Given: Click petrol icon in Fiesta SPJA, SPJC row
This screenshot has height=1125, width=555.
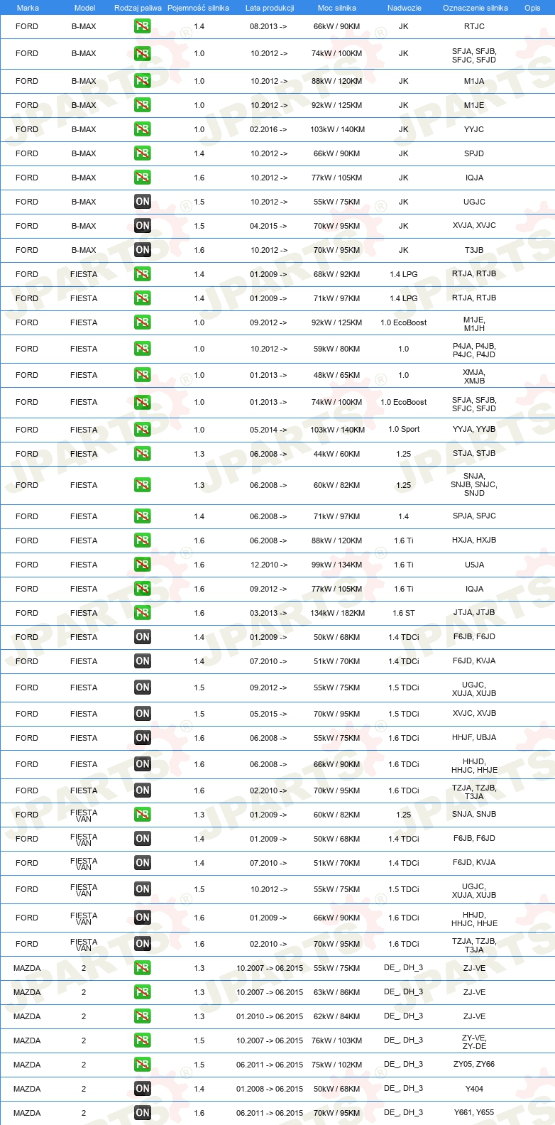Looking at the screenshot, I should 143,516.
